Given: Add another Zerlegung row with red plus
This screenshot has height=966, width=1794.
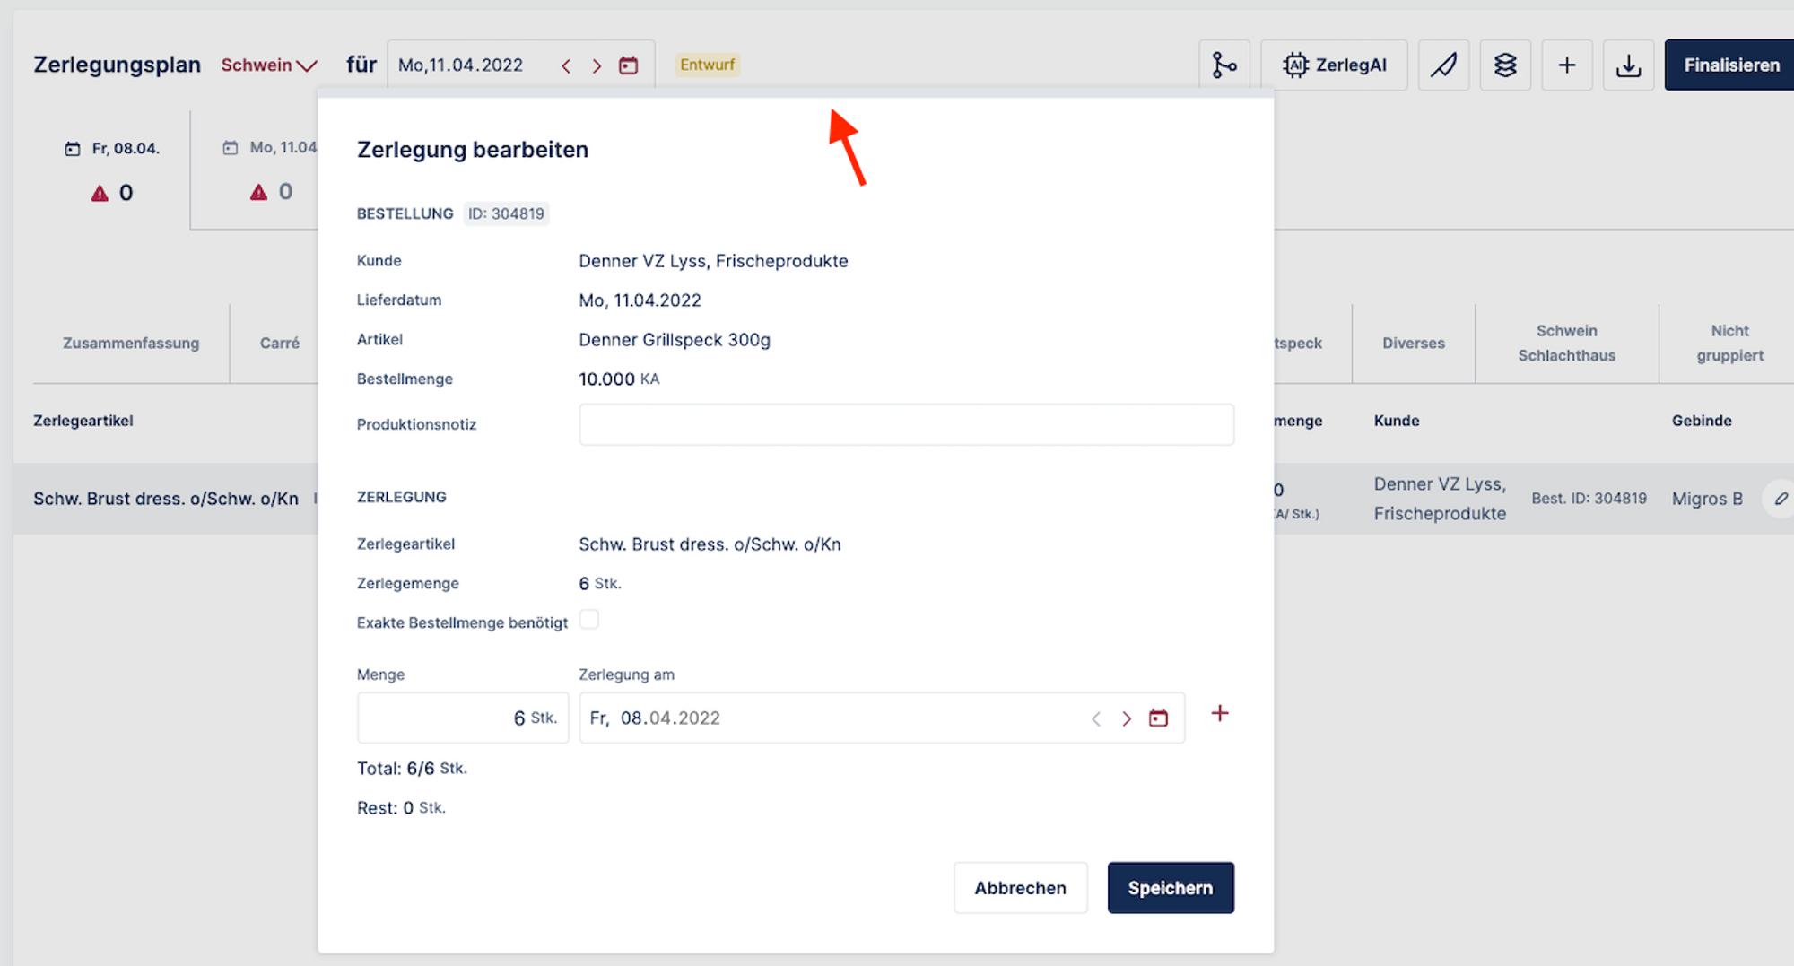Looking at the screenshot, I should tap(1219, 714).
